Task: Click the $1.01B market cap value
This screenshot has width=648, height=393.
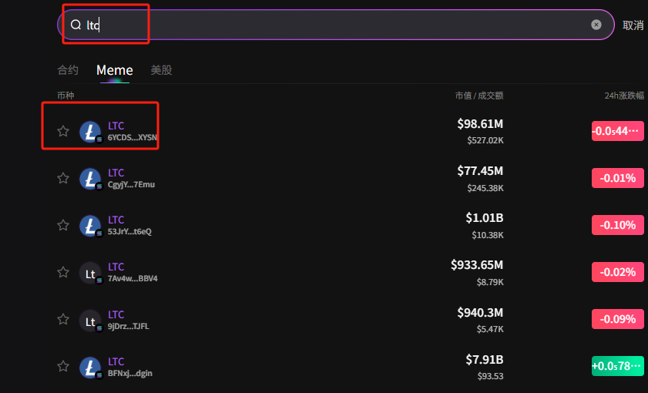Action: click(485, 218)
